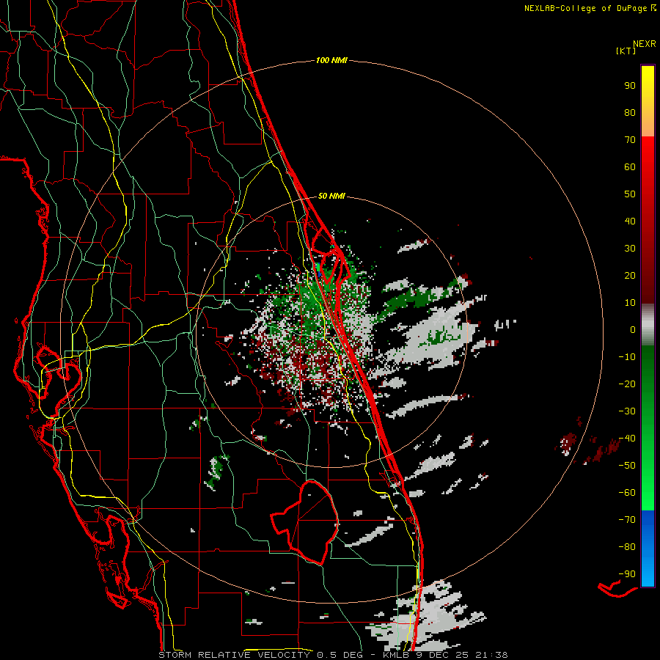Viewport: 660px width, 660px height.
Task: Click the KMLB radar site identifier
Action: click(396, 655)
